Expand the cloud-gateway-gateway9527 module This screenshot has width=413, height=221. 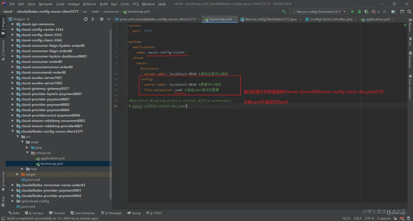point(12,89)
